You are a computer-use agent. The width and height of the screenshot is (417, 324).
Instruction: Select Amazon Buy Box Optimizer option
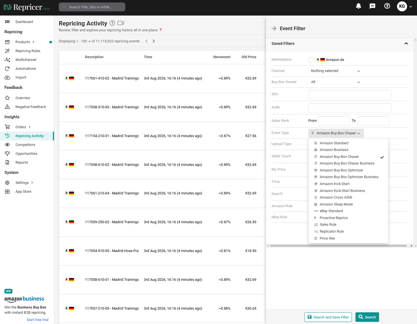coord(348,170)
